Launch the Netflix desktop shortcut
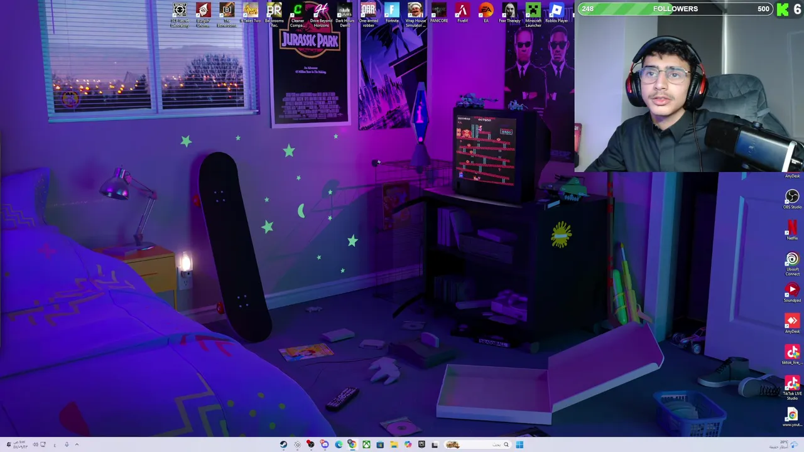Viewport: 804px width, 452px height. click(792, 230)
